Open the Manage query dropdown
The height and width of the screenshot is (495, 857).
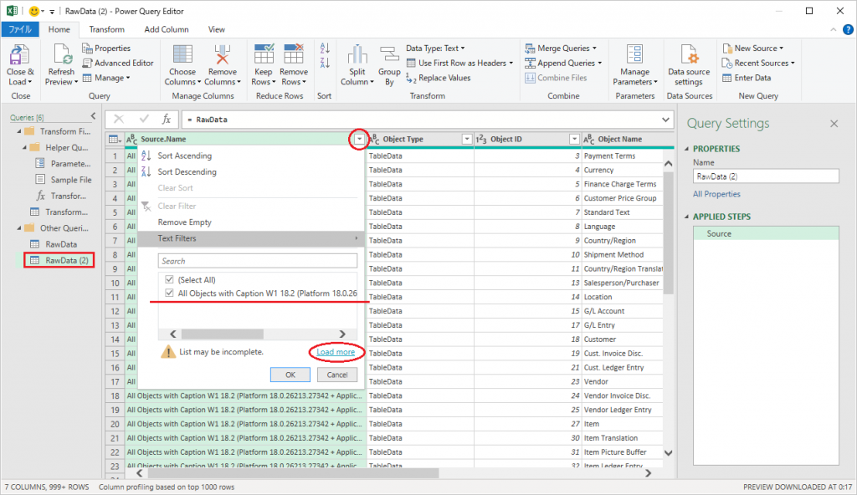(106, 78)
